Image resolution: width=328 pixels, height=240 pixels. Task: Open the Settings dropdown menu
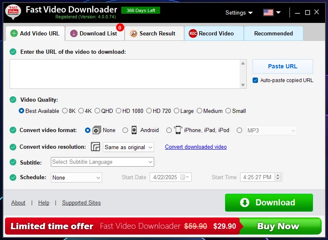239,13
